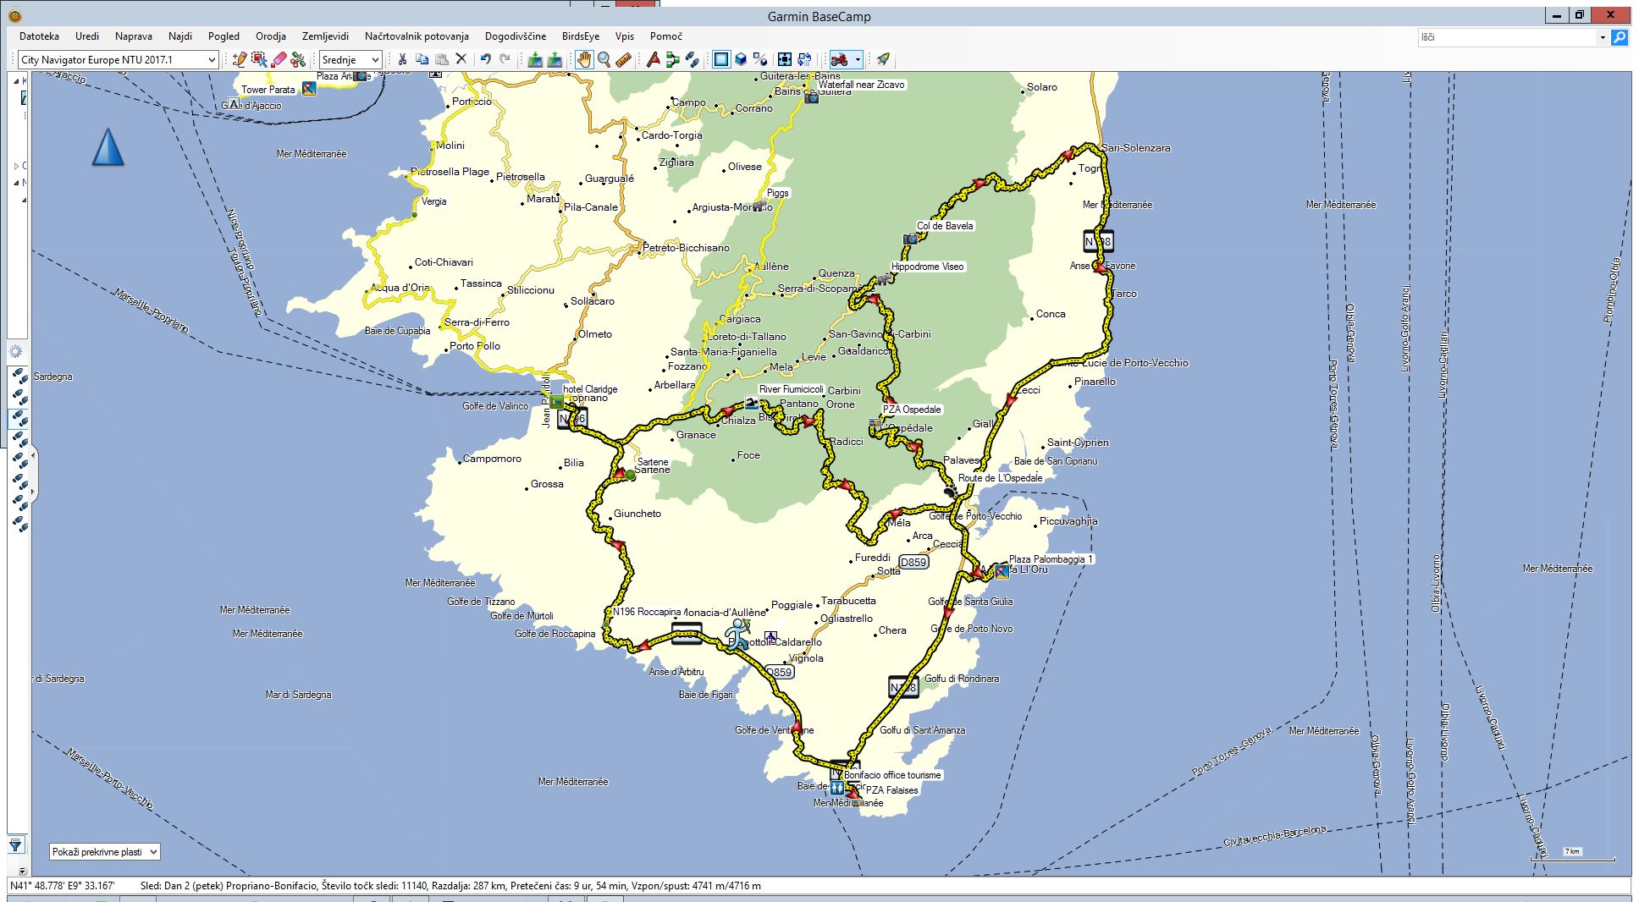Click the blue search magnifier button
The height and width of the screenshot is (902, 1639).
[x=1620, y=37]
